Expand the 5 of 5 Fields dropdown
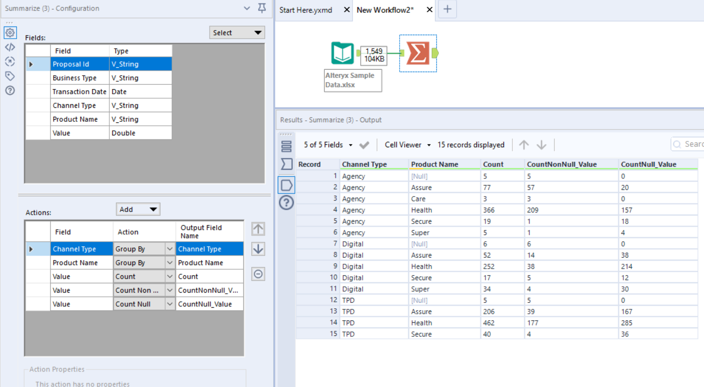 (328, 145)
